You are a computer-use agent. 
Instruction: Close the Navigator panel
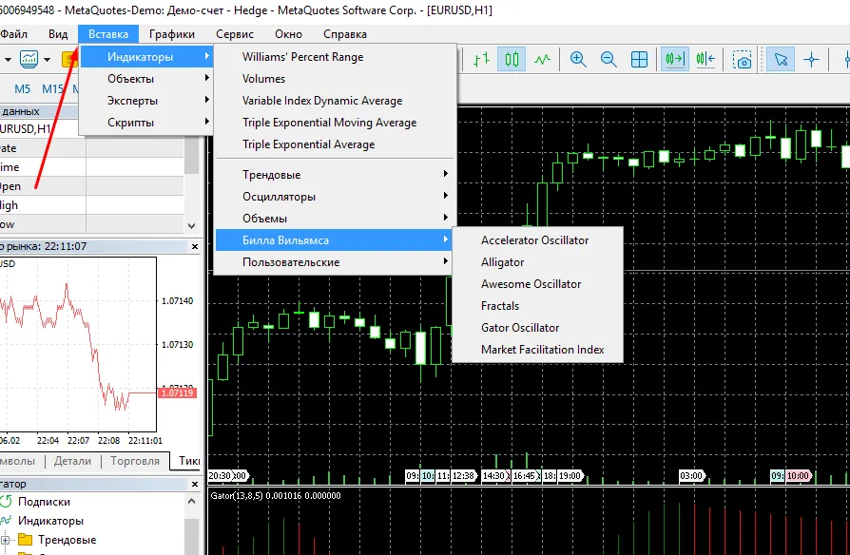tap(195, 484)
